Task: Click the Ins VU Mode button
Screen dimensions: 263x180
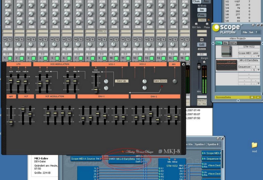Action: (202, 10)
